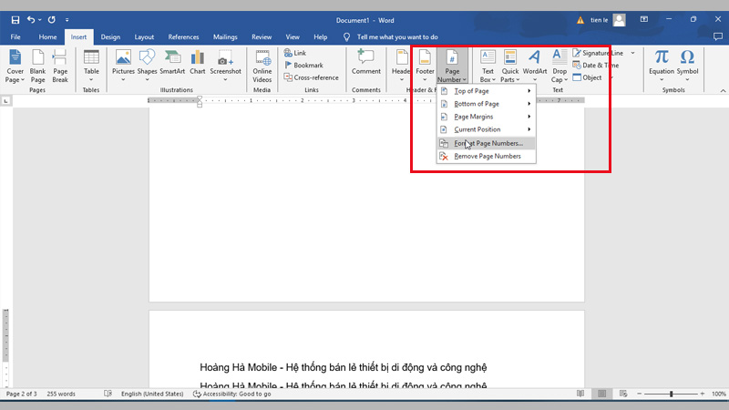The image size is (729, 410).
Task: Save the document using the disk icon
Action: click(15, 19)
